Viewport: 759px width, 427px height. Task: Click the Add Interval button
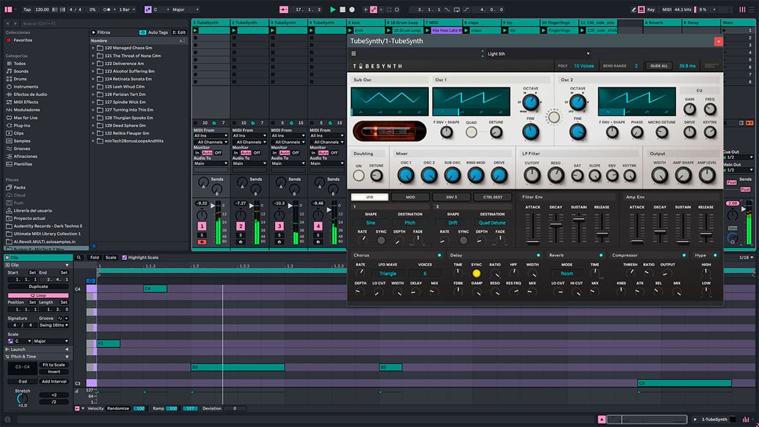54,381
